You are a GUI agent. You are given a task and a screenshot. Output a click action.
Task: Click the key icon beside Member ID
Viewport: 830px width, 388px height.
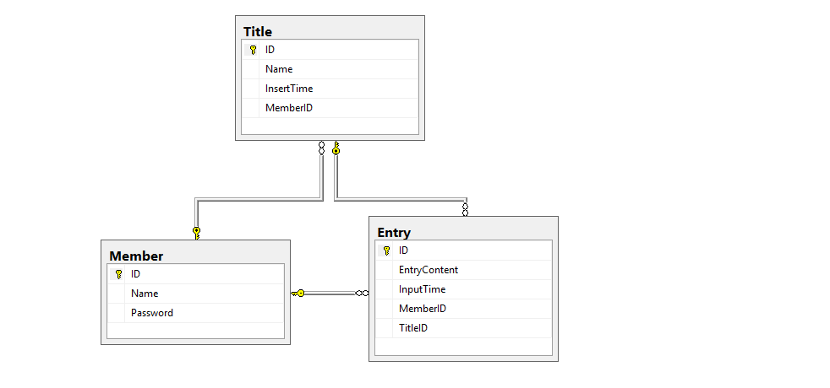coord(118,274)
